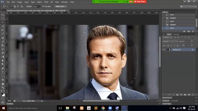Open the Clone Source panel

tap(167, 98)
